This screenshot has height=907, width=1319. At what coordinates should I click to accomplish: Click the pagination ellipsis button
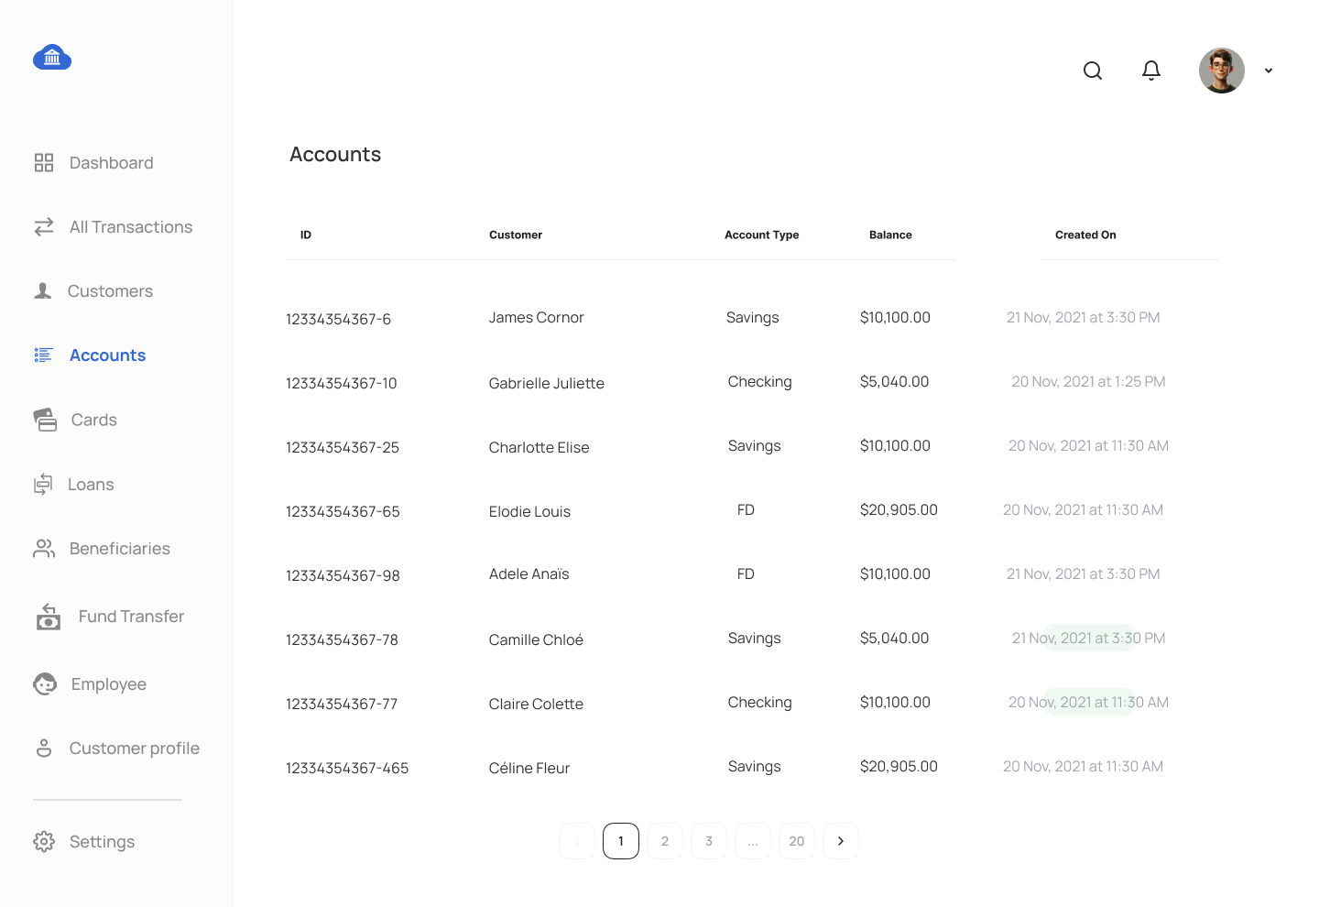tap(753, 841)
